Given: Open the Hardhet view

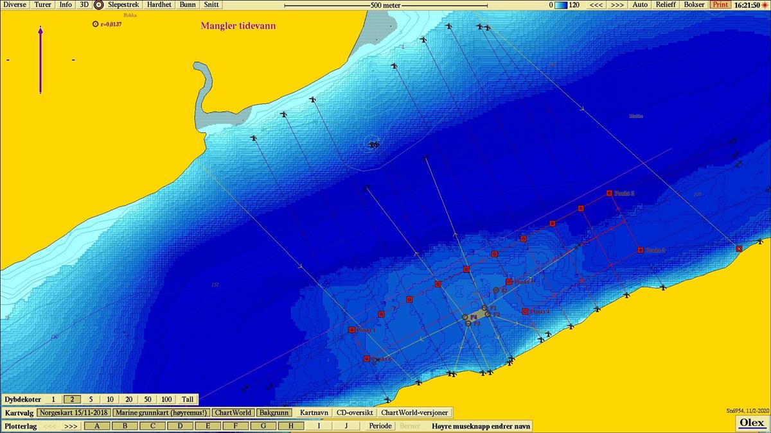Looking at the screenshot, I should click(x=159, y=4).
